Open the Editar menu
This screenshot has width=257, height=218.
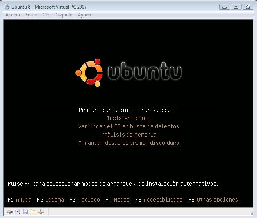tap(31, 15)
